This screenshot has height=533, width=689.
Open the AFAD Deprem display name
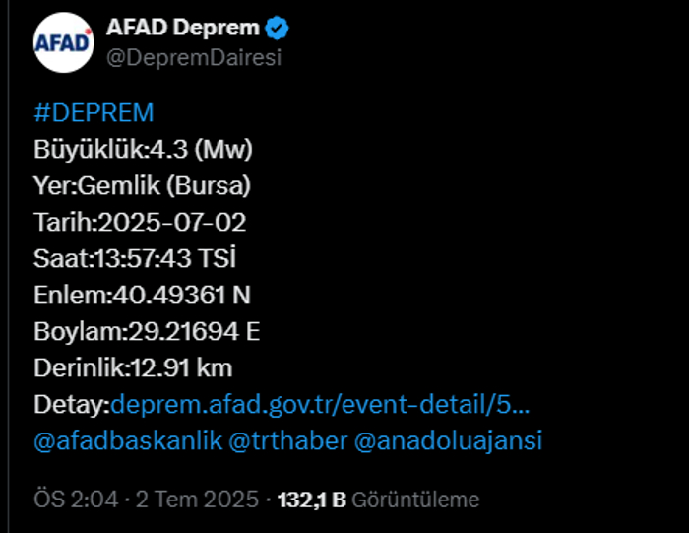click(183, 28)
